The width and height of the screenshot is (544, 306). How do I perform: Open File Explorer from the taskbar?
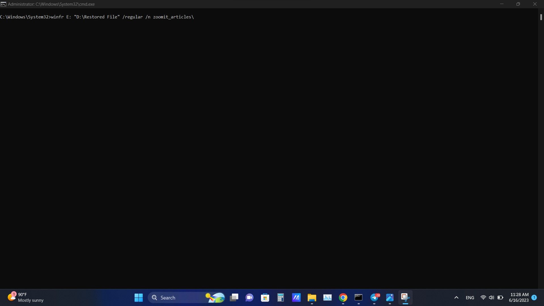[312, 297]
